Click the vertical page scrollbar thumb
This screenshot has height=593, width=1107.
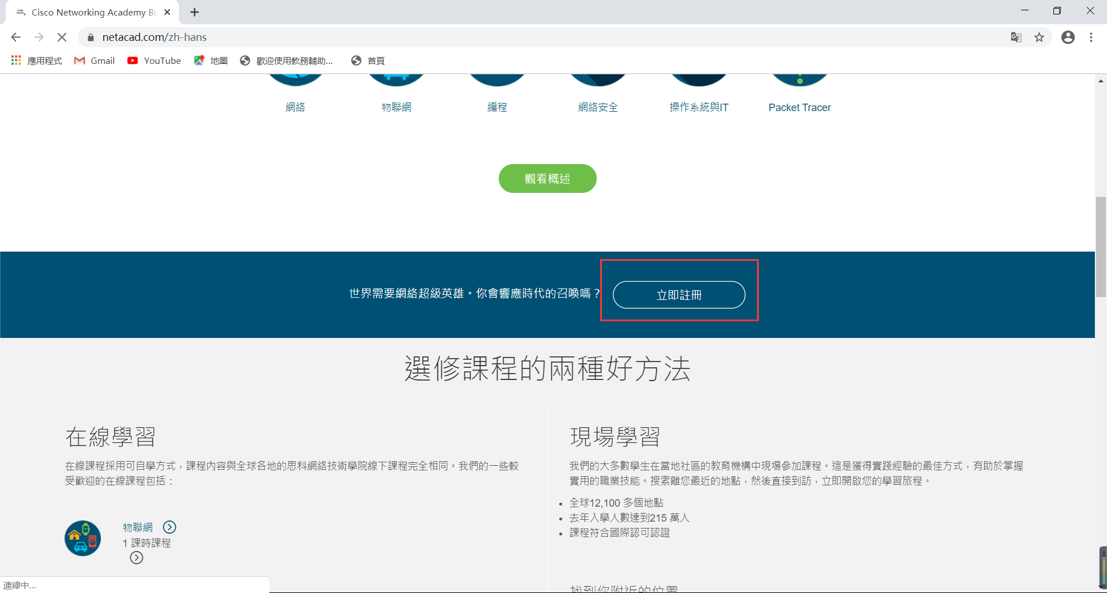click(x=1101, y=246)
